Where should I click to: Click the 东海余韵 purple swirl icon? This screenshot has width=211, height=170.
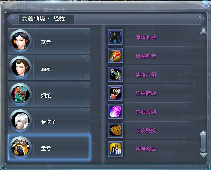[x=115, y=111]
